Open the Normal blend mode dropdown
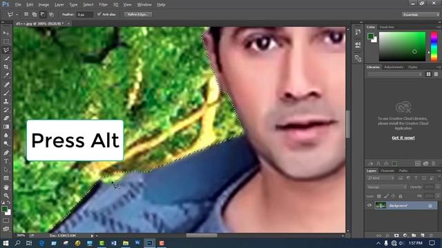Screen dimensions: 442x248 pos(387,187)
